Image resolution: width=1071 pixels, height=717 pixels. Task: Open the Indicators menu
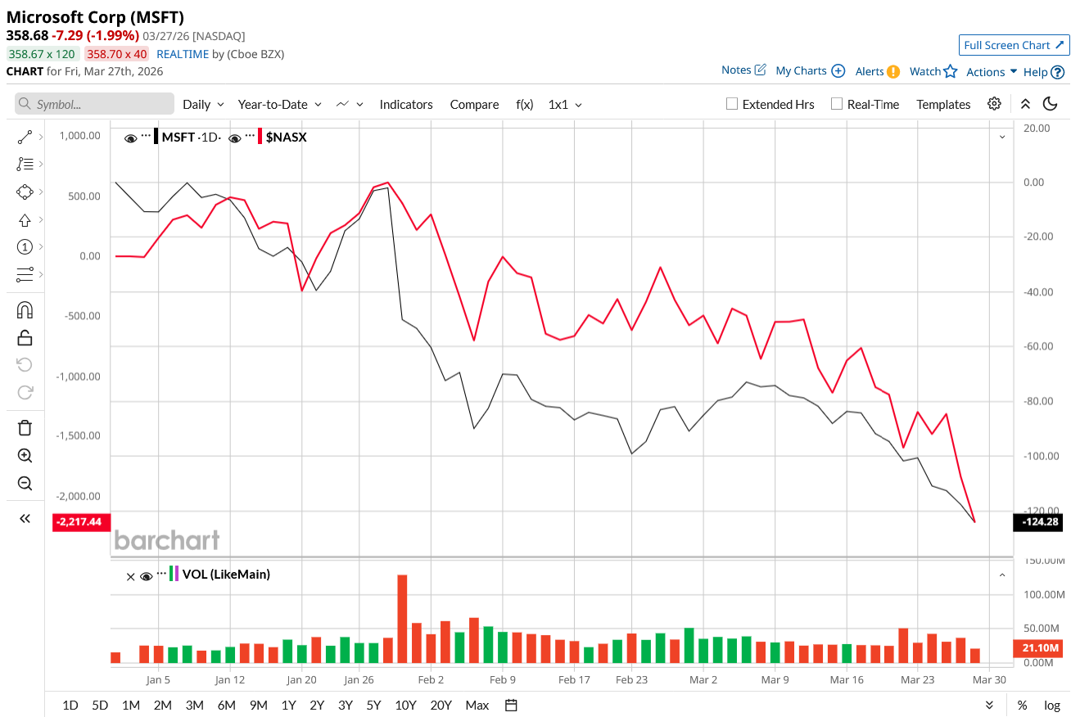406,104
